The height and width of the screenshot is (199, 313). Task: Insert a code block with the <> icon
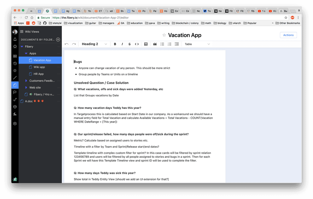(x=137, y=44)
